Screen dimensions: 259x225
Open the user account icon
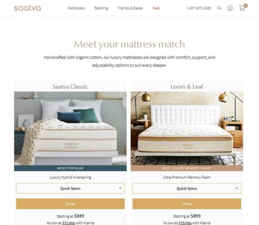230,8
